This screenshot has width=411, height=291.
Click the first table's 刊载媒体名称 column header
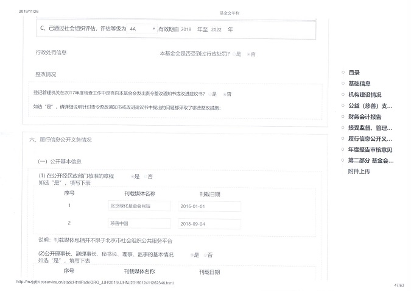coord(139,193)
